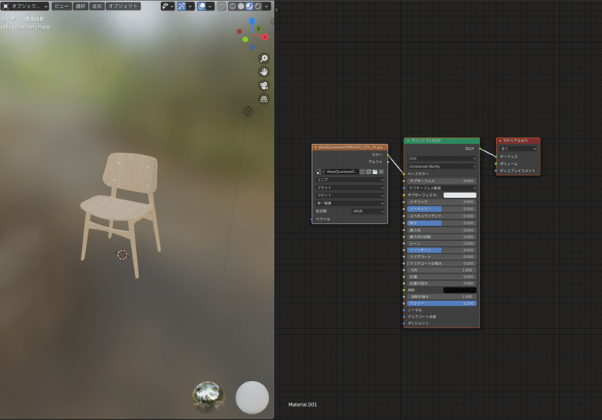Toggle viewport overlays display
Image resolution: width=602 pixels, height=420 pixels.
coord(202,6)
